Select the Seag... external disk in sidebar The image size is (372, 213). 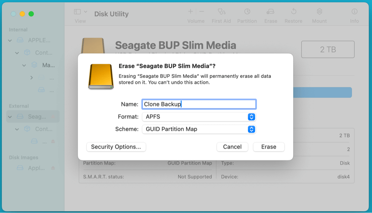[33, 116]
